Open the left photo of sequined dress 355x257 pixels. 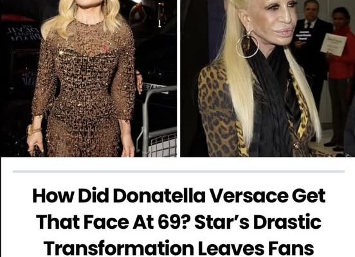point(89,78)
